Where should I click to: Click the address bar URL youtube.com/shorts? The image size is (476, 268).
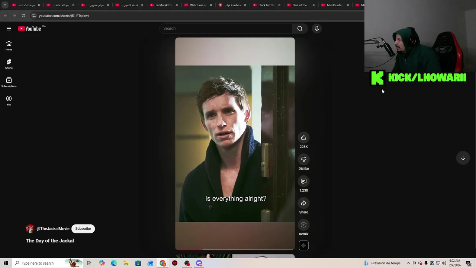click(x=64, y=16)
